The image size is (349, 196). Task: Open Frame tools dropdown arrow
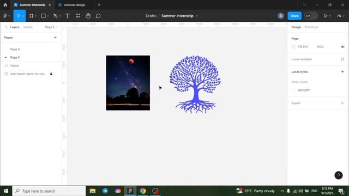coord(35,16)
